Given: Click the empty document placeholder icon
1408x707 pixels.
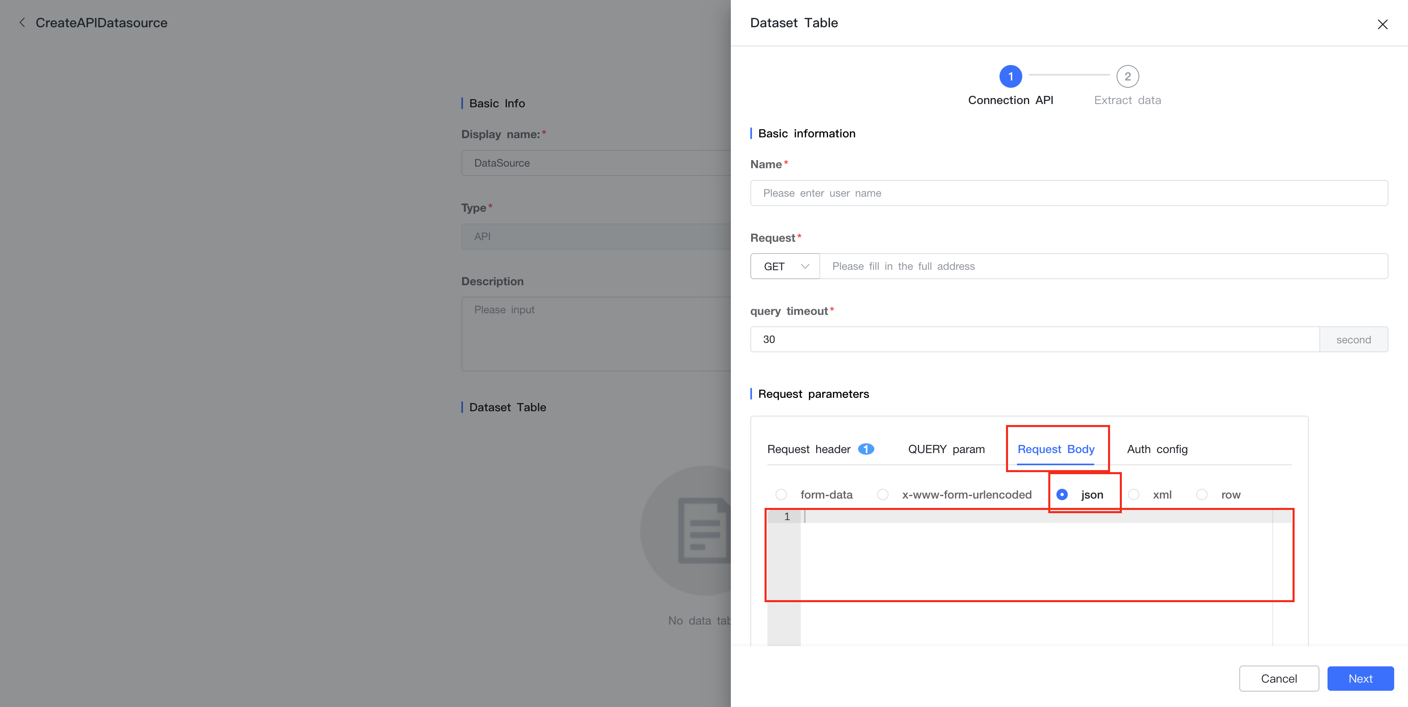Looking at the screenshot, I should pos(703,530).
